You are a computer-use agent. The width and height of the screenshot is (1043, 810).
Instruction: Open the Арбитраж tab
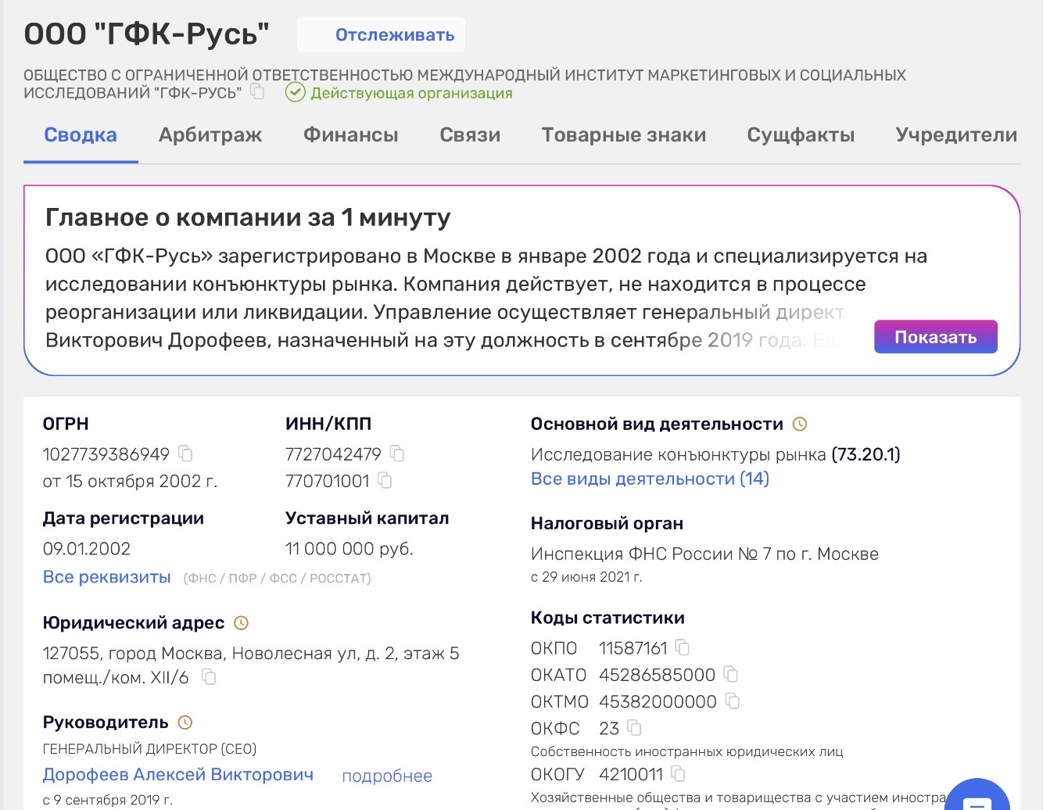point(210,135)
